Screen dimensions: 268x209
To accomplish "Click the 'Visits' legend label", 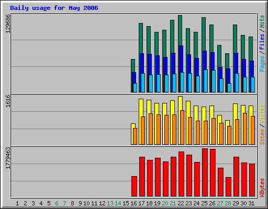I will (x=262, y=114).
